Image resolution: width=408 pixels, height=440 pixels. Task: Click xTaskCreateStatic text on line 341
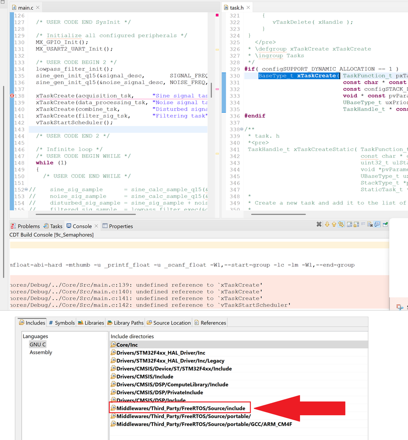point(323,149)
